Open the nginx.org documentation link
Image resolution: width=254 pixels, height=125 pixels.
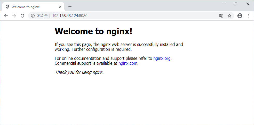tap(162, 58)
